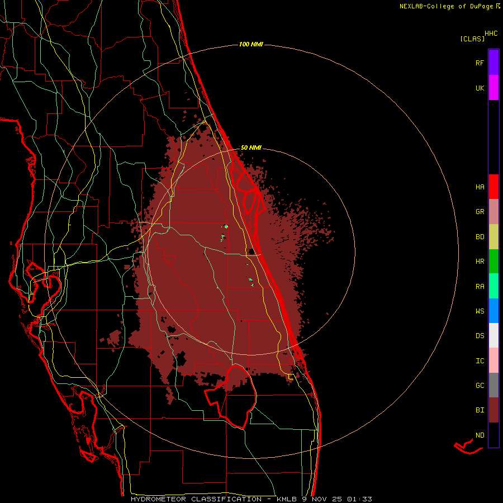Pick the HR dark green swatch
503x503 pixels.
click(x=493, y=262)
